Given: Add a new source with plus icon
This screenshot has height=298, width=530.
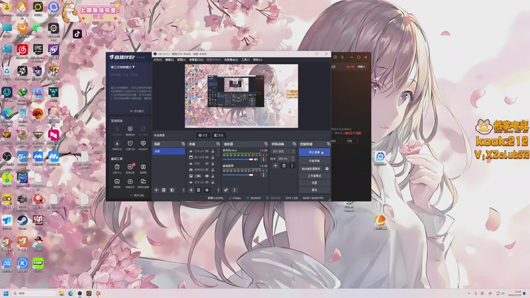Looking at the screenshot, I should point(191,190).
